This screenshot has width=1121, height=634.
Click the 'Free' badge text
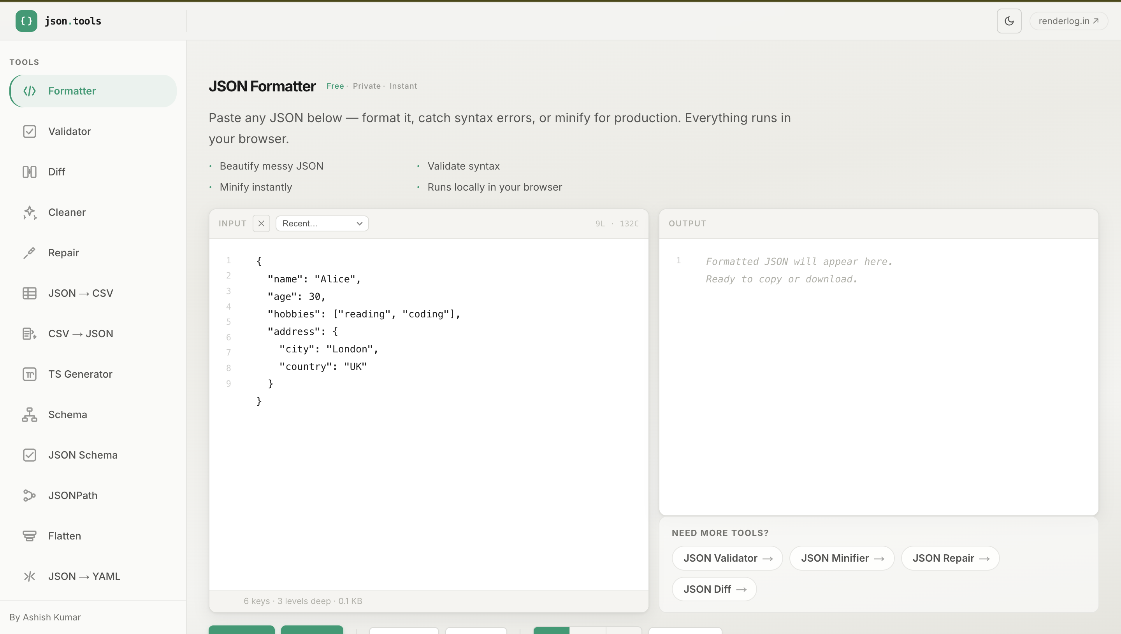[335, 86]
